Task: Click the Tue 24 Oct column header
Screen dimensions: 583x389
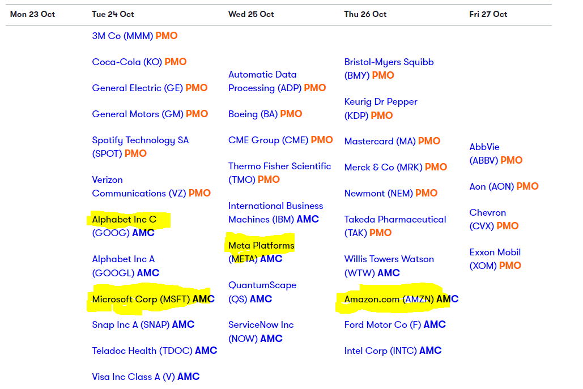Action: (x=113, y=14)
